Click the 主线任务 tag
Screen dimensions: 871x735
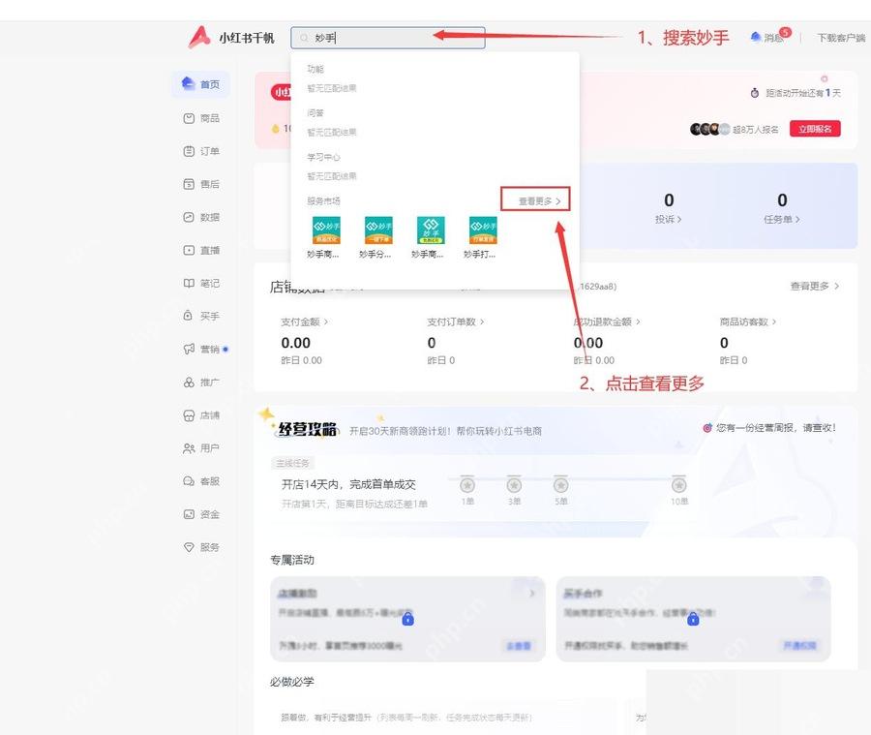292,463
